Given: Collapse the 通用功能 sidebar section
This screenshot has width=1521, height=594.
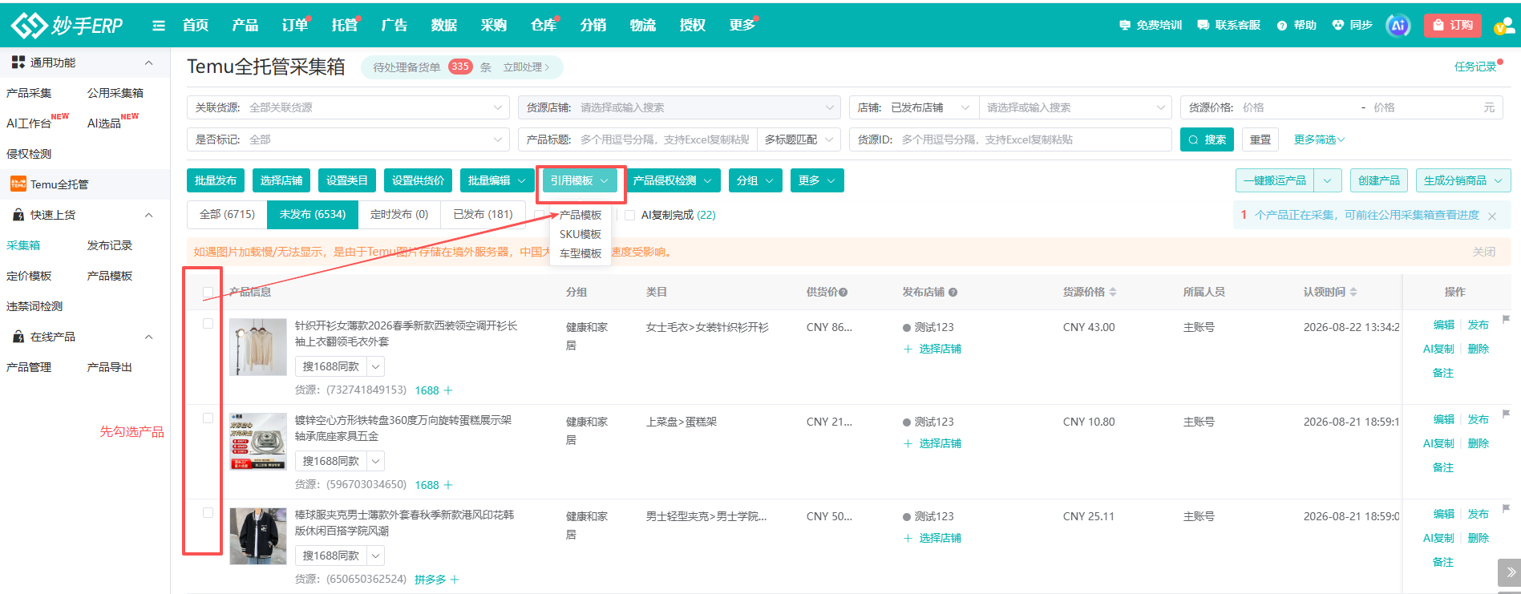Looking at the screenshot, I should pyautogui.click(x=148, y=63).
